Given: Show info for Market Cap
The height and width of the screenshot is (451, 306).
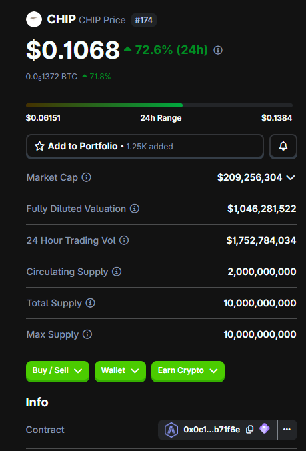Looking at the screenshot, I should [87, 177].
